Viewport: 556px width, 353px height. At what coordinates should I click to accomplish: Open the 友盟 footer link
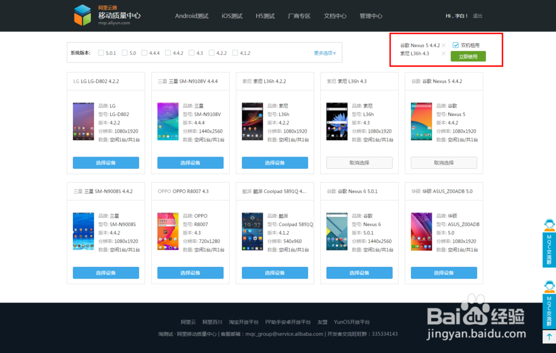[322, 322]
